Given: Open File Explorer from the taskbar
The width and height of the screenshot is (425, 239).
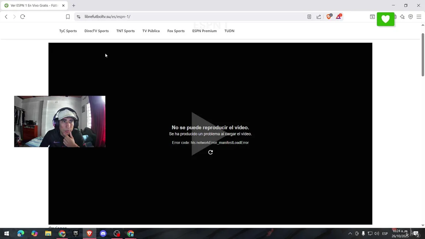Looking at the screenshot, I should pos(48,234).
